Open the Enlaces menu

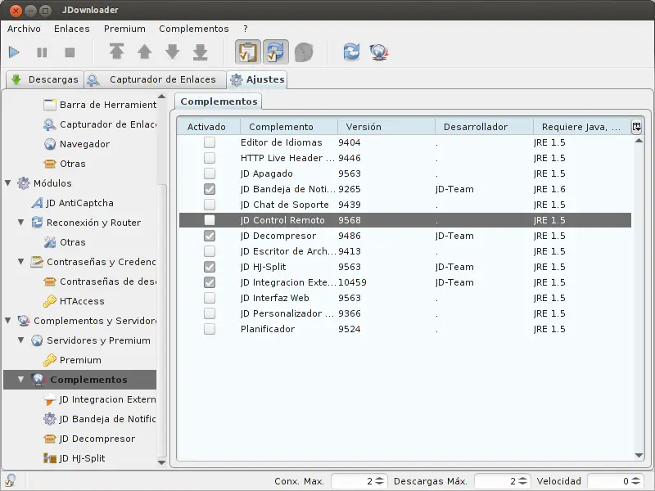pyautogui.click(x=72, y=29)
